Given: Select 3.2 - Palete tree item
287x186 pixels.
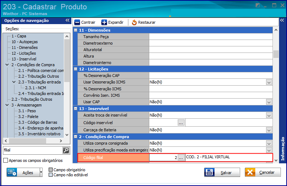Looking at the screenshot, I should pyautogui.click(x=28, y=117).
